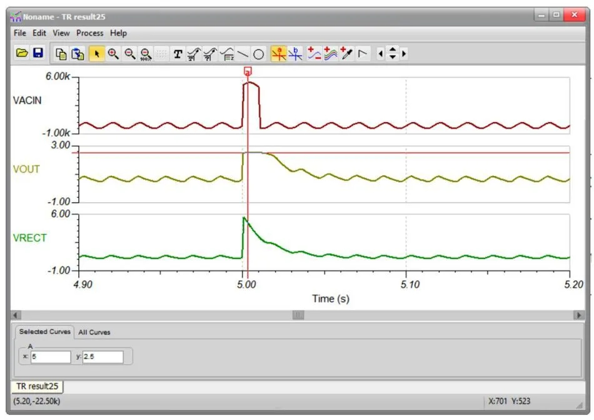Screen dimensions: 594x420
Task: Click the VOUT curve label
Action: pos(26,169)
